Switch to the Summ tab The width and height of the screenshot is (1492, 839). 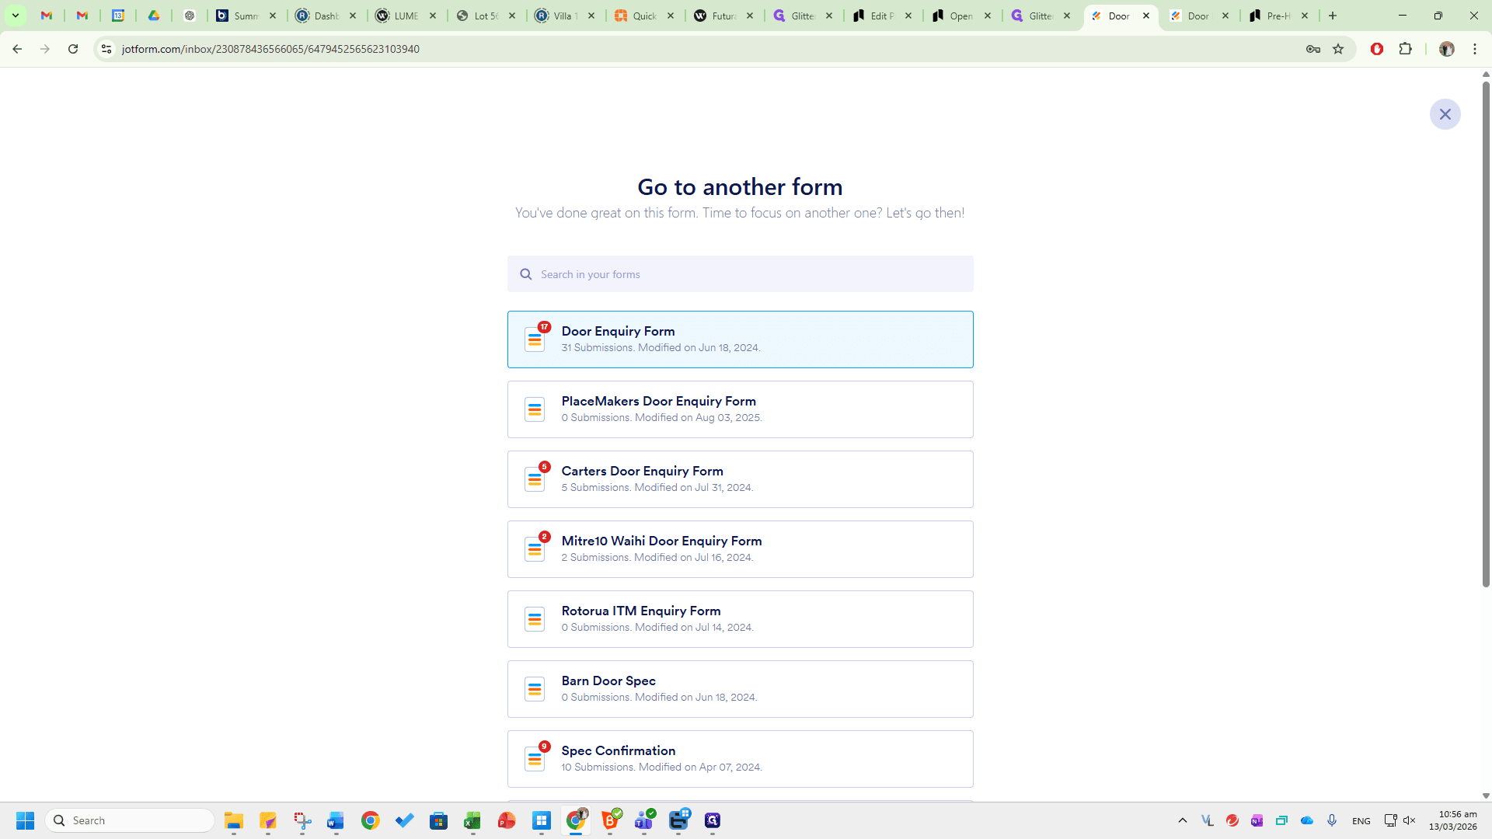tap(246, 16)
